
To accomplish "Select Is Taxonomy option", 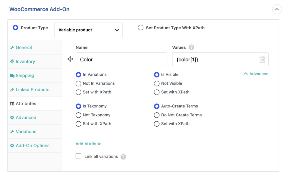I will (x=78, y=106).
